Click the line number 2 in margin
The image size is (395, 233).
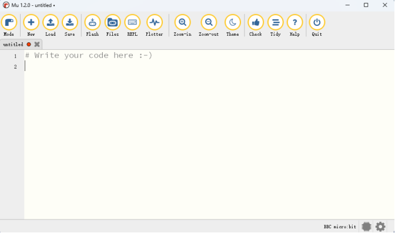[15, 67]
